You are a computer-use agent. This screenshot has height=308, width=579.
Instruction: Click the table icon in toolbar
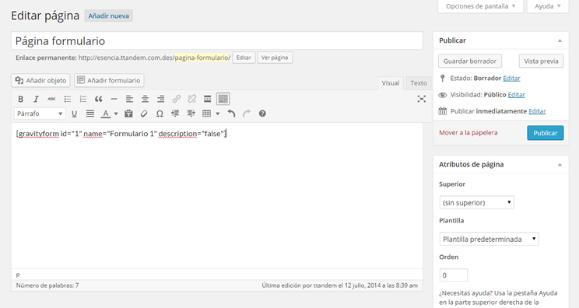(x=206, y=114)
